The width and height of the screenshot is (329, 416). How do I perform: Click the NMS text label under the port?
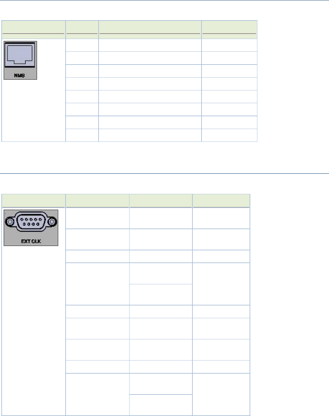[19, 75]
